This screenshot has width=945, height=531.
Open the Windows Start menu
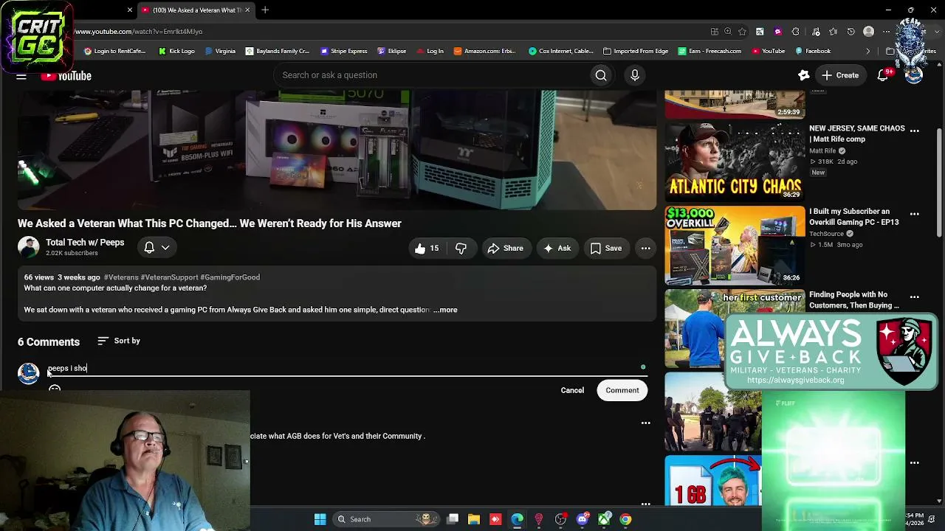point(320,519)
